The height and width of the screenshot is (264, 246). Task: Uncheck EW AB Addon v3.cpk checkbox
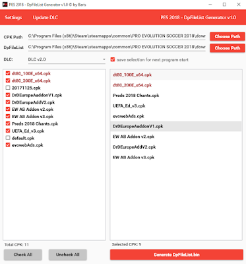[8, 116]
